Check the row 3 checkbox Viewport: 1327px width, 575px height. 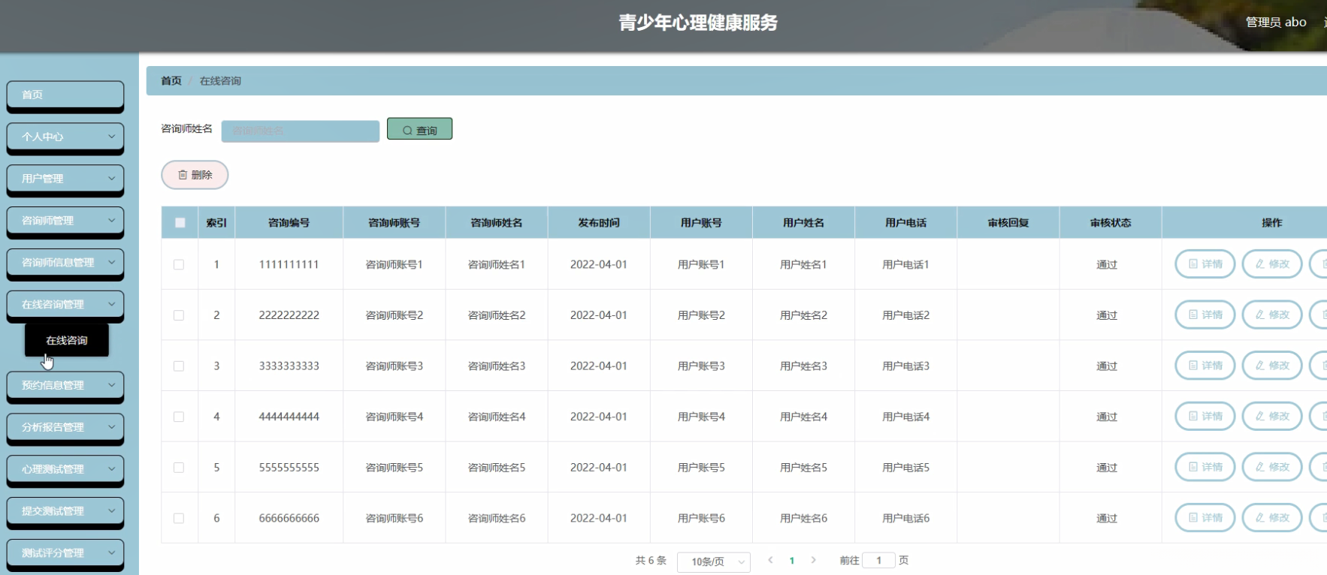point(179,366)
